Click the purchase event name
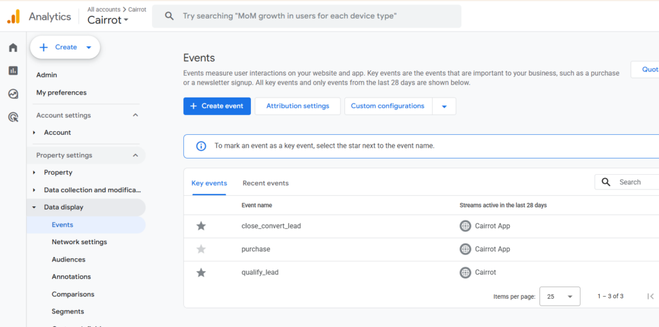 (256, 249)
